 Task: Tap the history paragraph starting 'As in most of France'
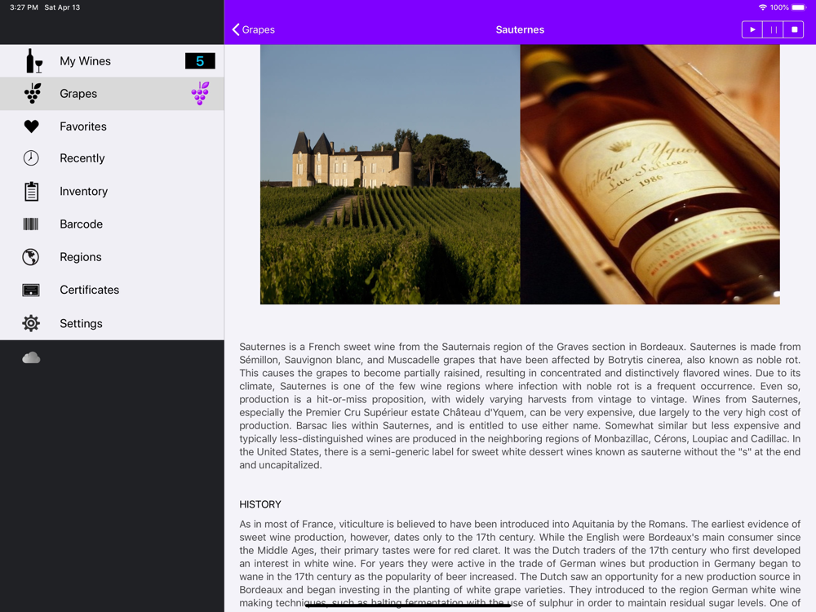click(520, 564)
